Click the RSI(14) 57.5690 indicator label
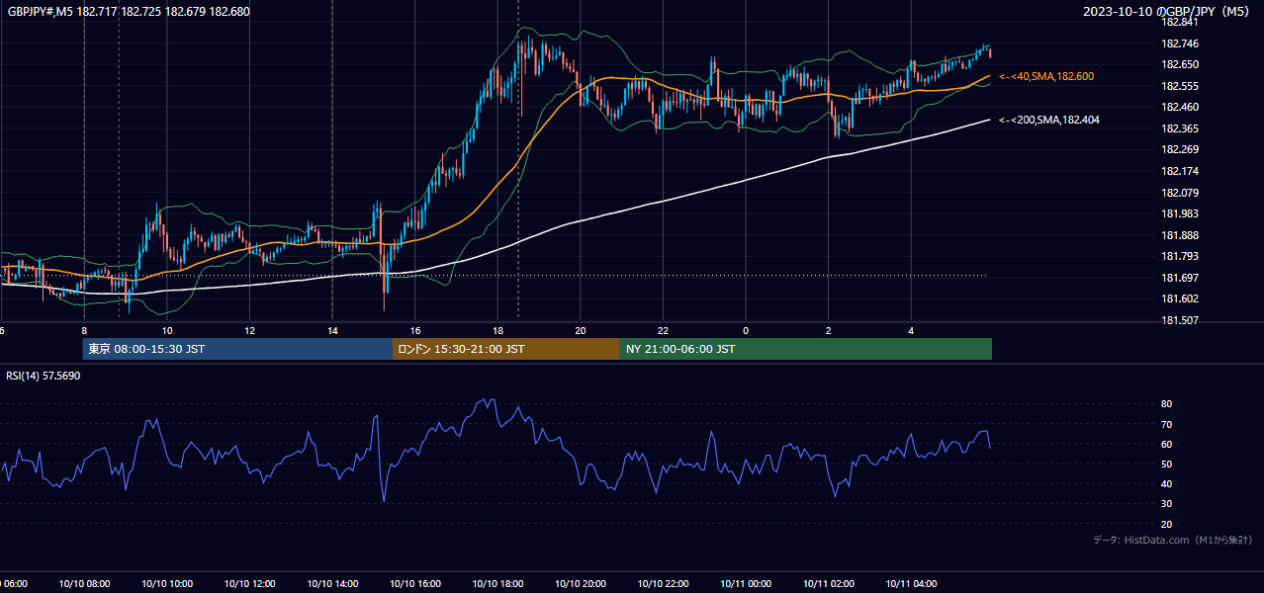The image size is (1264, 593). point(44,376)
